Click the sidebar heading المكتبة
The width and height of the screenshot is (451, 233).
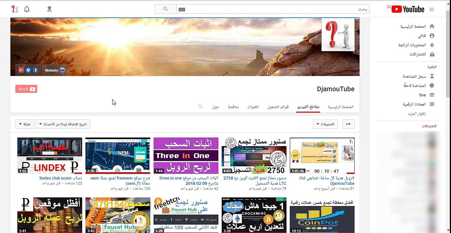click(x=432, y=67)
